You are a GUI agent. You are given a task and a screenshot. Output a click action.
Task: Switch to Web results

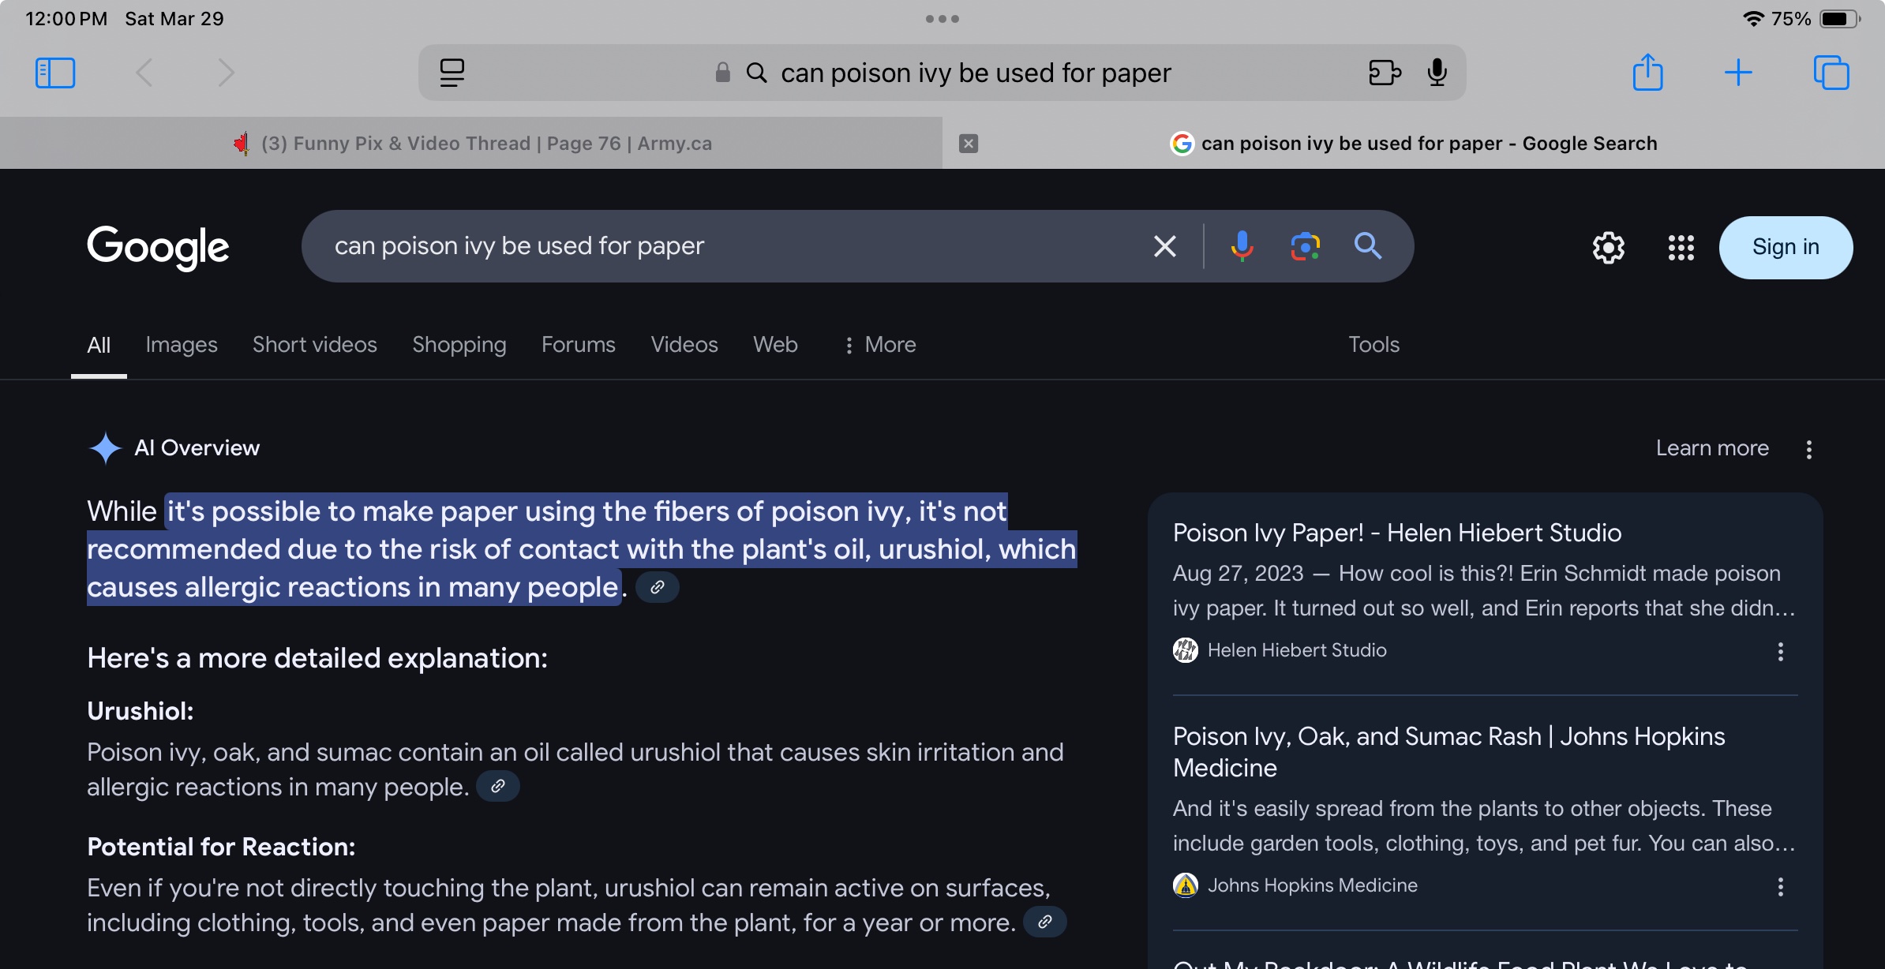pos(775,345)
